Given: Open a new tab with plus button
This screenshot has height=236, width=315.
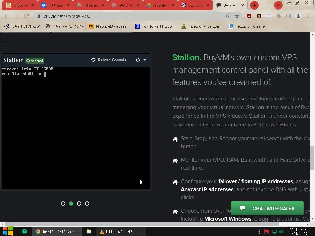Looking at the screenshot, I should [254, 5].
